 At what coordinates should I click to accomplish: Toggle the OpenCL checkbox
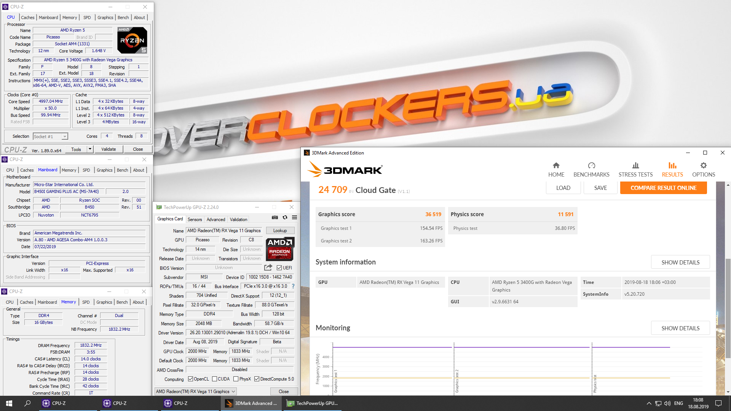[191, 379]
